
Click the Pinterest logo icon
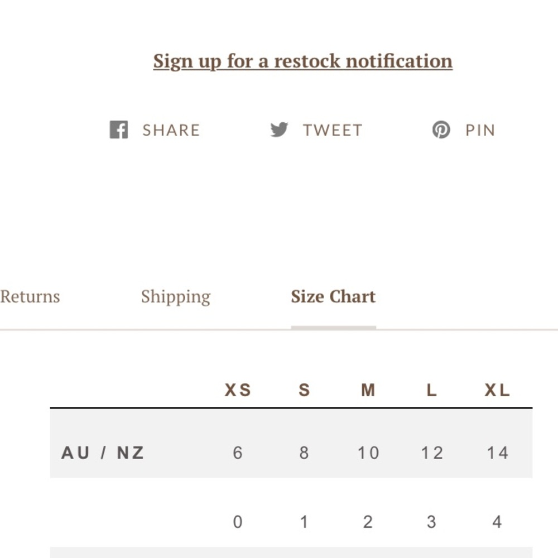441,129
